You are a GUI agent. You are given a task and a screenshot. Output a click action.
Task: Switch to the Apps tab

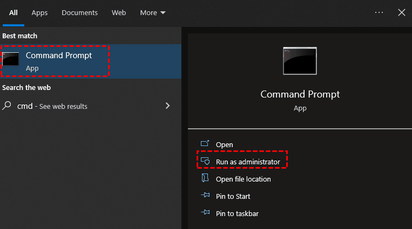[39, 12]
